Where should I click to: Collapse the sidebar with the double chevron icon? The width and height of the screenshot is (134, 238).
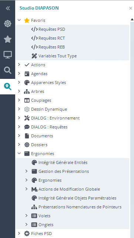7,8
